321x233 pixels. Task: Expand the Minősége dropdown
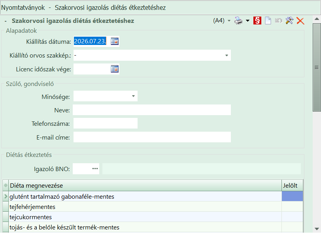[133, 96]
